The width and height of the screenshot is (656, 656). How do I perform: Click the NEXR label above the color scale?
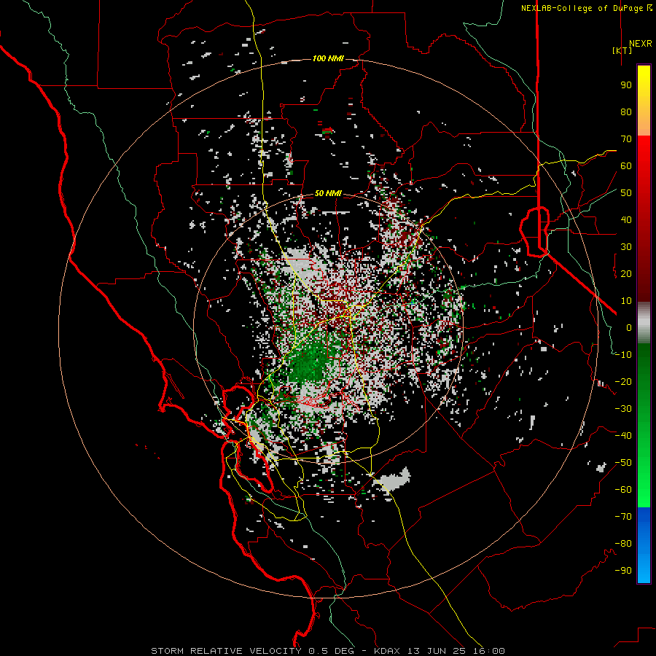pyautogui.click(x=640, y=44)
